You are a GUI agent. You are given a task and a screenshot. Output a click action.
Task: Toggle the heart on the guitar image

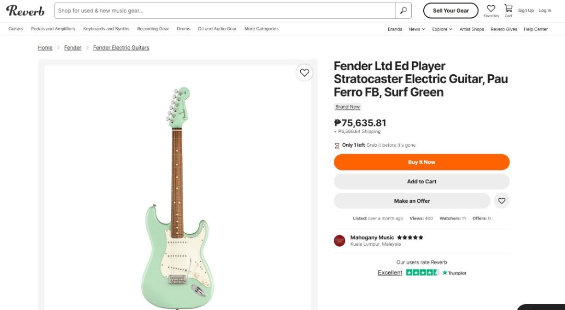click(x=304, y=73)
